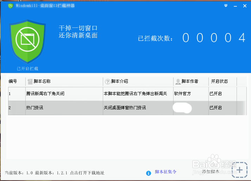Click the 已拦截次数 counter digits
Image resolution: width=251 pixels, height=181 pixels.
214,38
